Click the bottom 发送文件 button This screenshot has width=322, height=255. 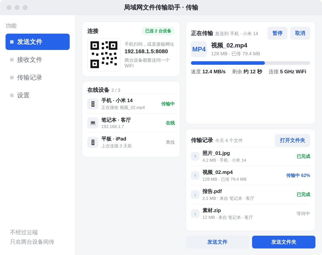217,242
